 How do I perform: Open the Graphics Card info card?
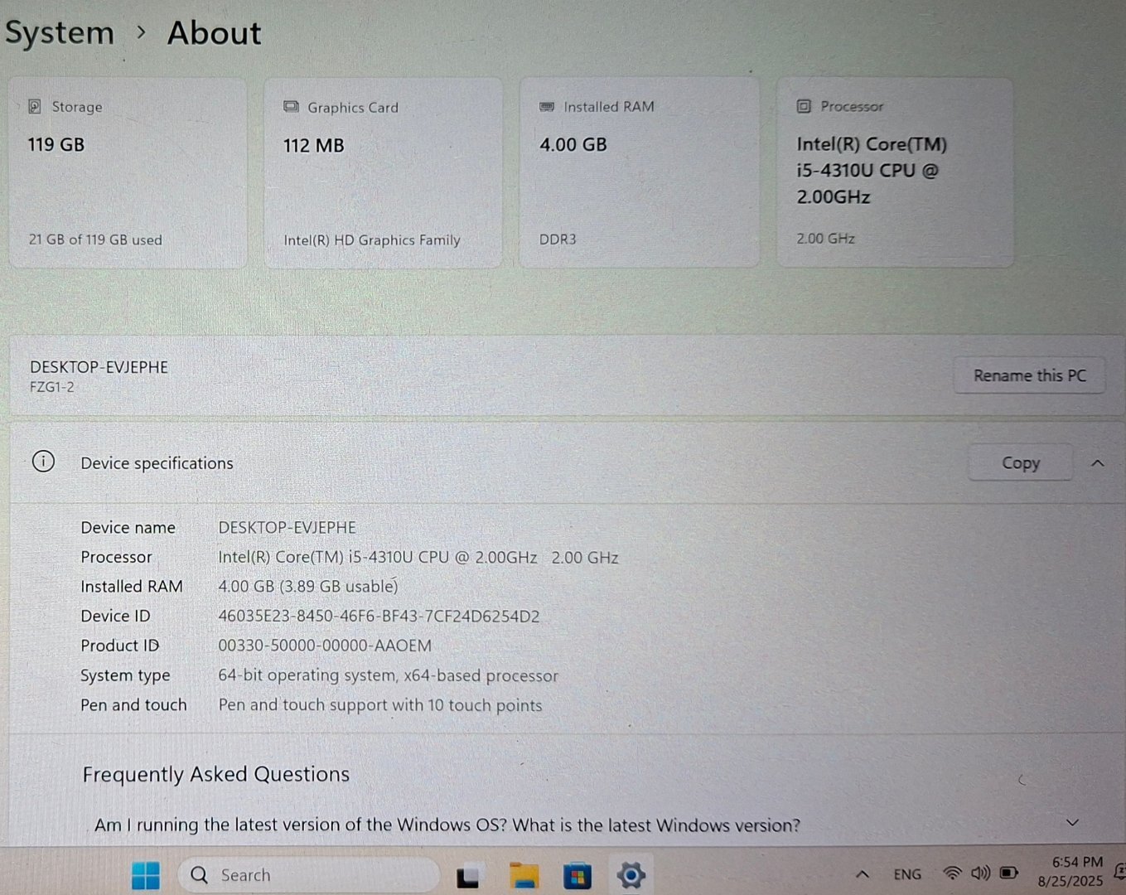pyautogui.click(x=384, y=172)
